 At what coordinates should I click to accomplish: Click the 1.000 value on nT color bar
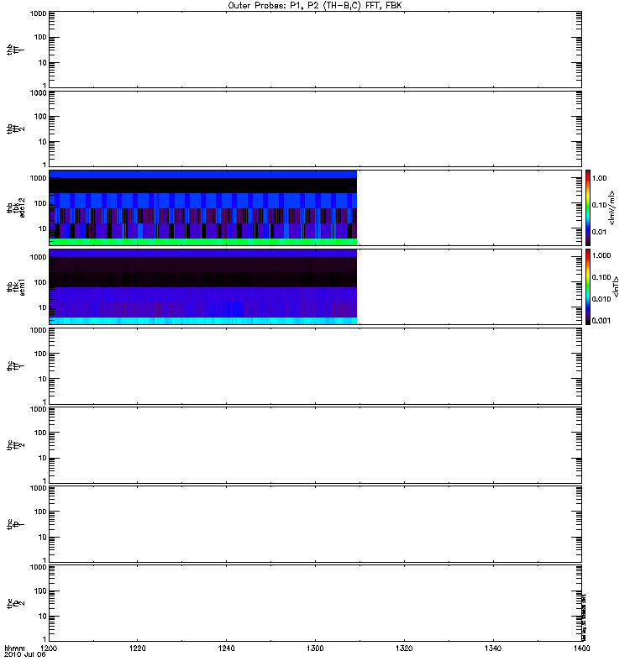[x=601, y=255]
